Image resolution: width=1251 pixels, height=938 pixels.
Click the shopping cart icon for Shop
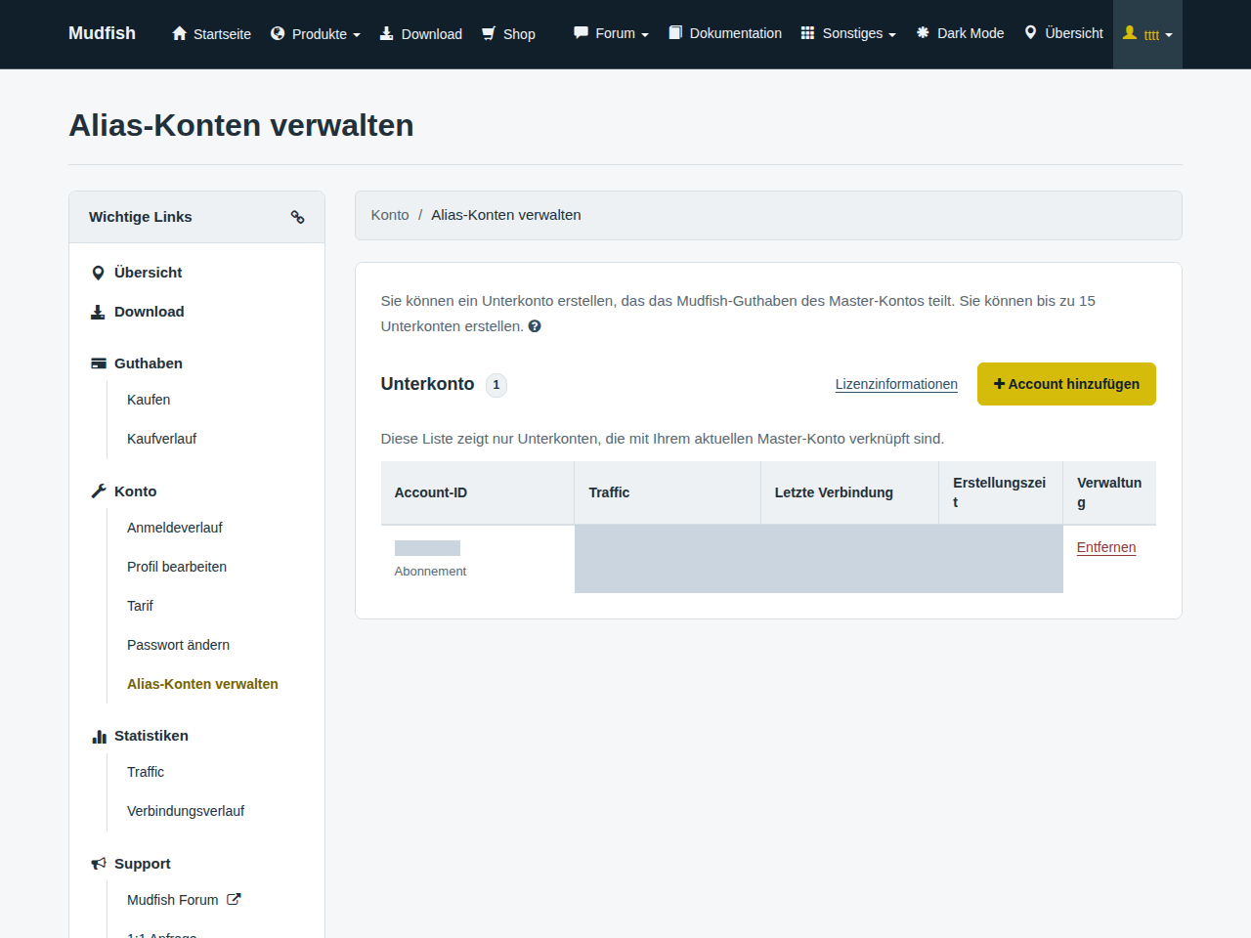tap(489, 33)
